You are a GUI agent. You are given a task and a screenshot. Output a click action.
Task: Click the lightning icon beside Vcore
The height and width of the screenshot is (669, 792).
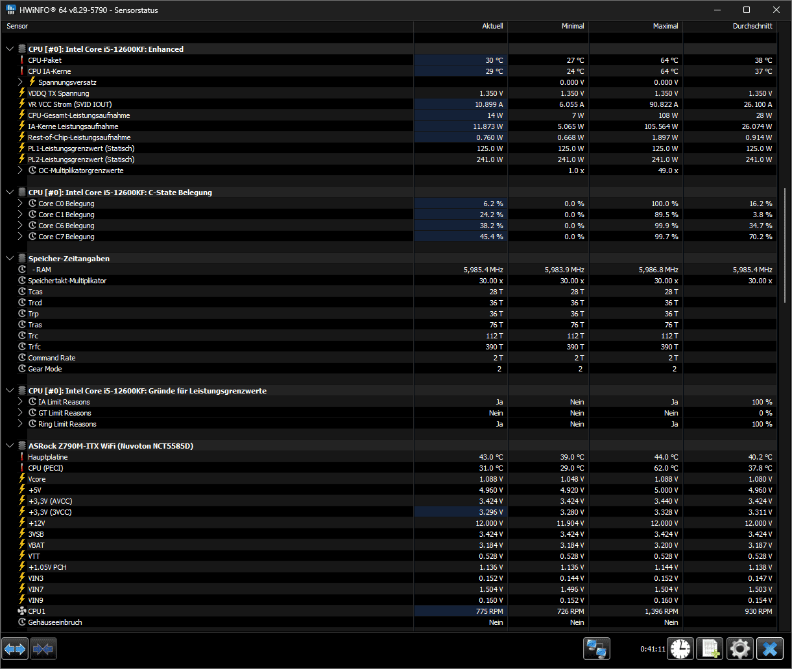(x=21, y=479)
